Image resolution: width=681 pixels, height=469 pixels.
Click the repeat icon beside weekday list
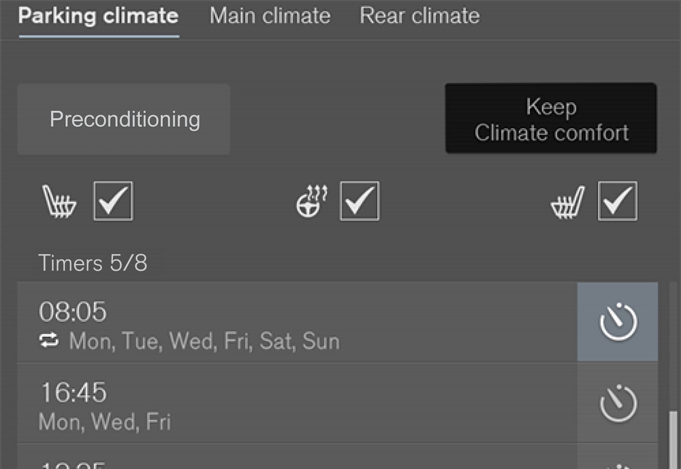pyautogui.click(x=49, y=341)
